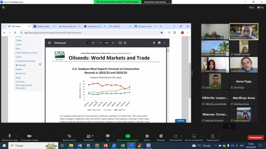Open the Notes button in Zoom
Screen dimensions: 266x149
(x=213, y=137)
